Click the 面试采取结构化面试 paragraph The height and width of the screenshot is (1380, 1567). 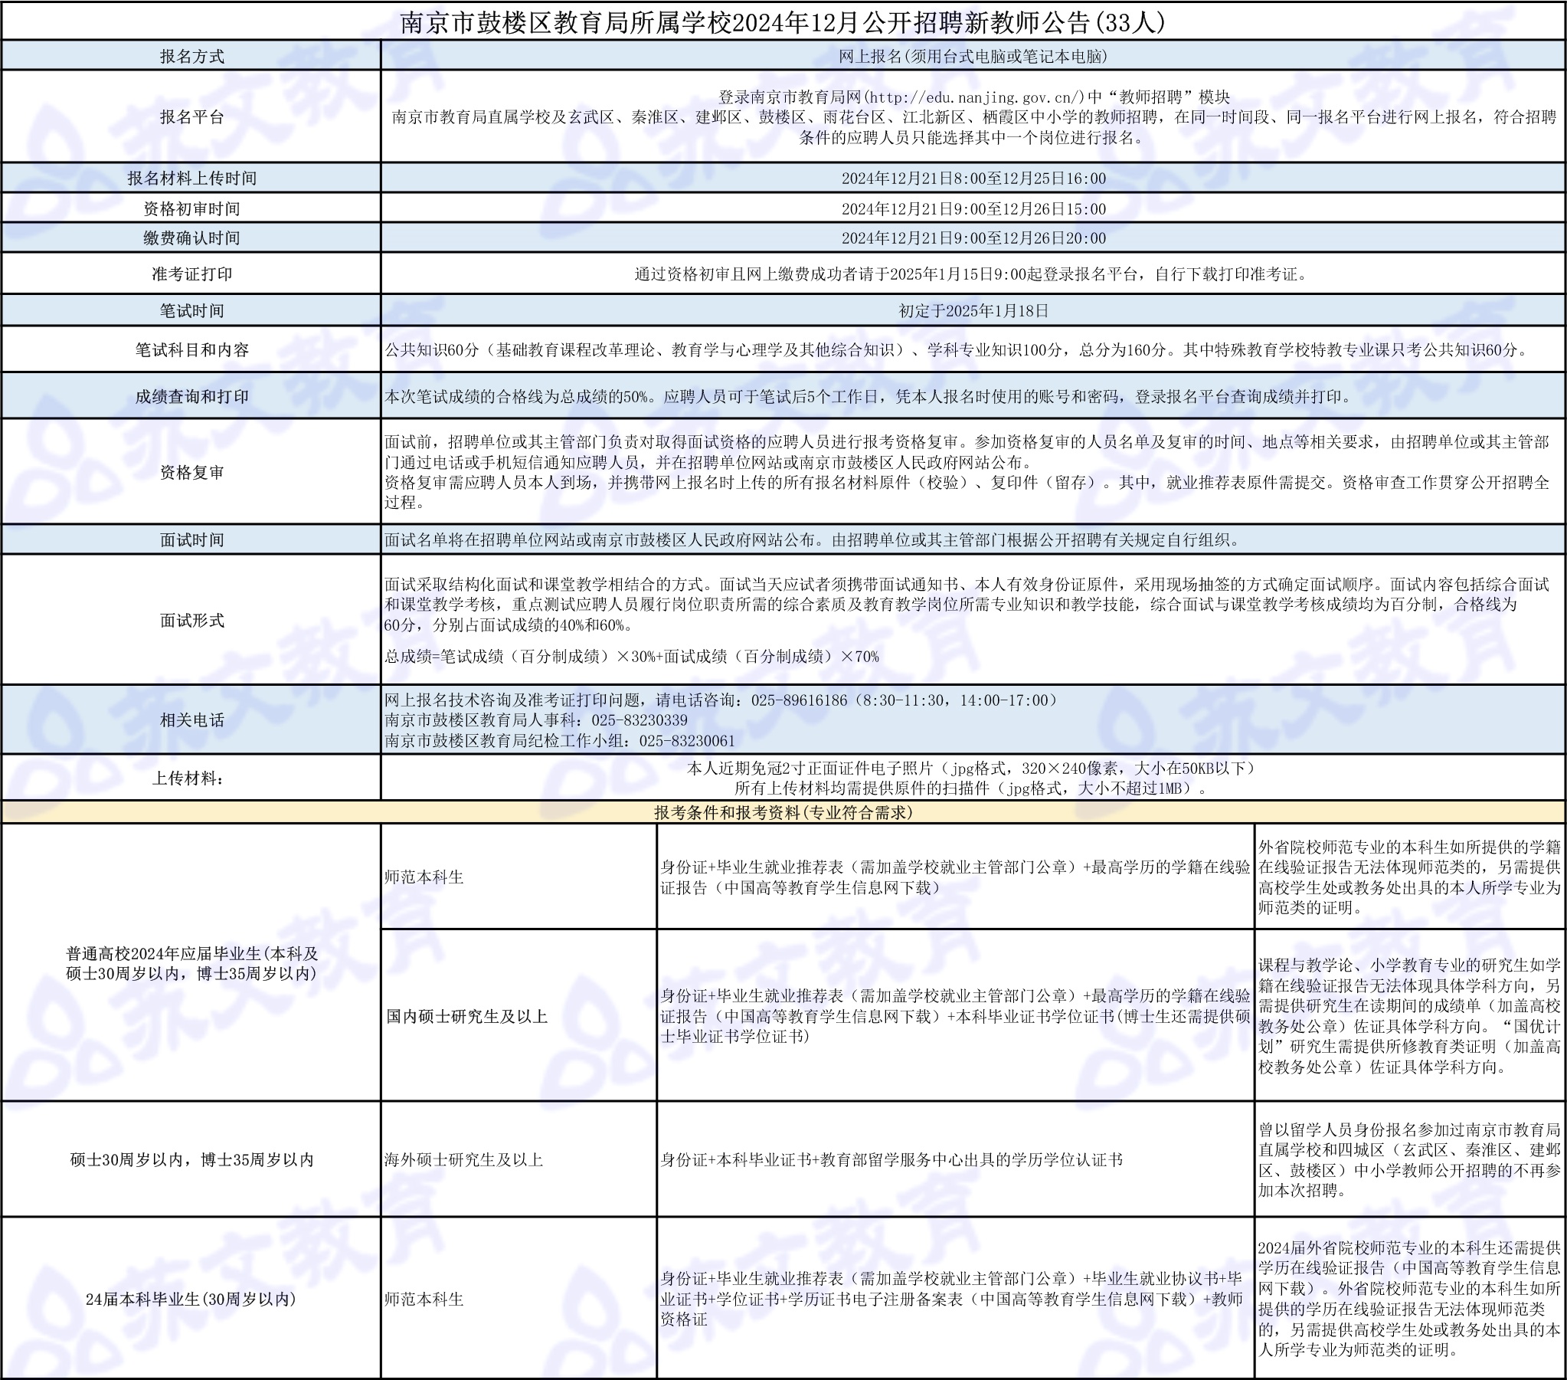point(966,605)
